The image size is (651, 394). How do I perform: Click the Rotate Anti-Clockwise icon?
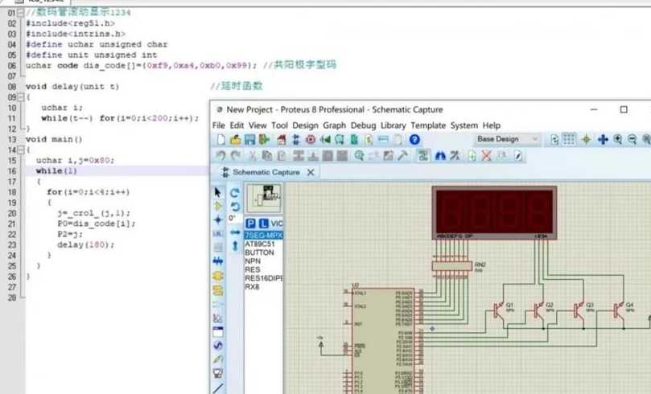(x=235, y=207)
